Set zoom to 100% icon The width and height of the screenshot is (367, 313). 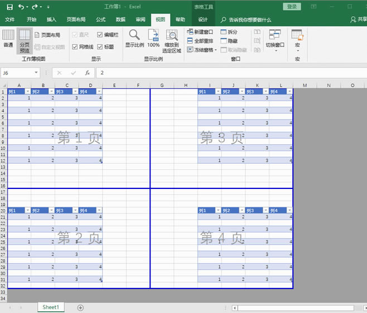[153, 38]
